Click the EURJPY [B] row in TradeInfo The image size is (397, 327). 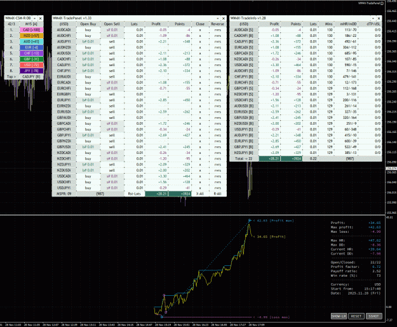click(x=243, y=141)
